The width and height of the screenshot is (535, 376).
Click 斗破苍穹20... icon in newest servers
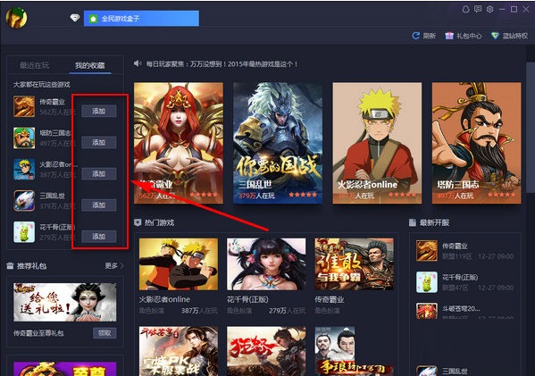click(427, 311)
